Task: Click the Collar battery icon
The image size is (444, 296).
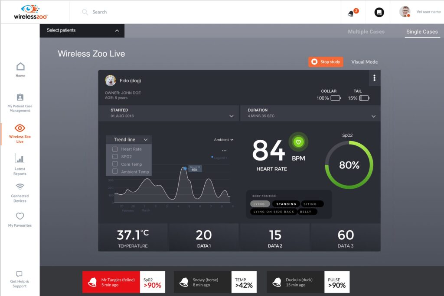Action: [x=336, y=98]
